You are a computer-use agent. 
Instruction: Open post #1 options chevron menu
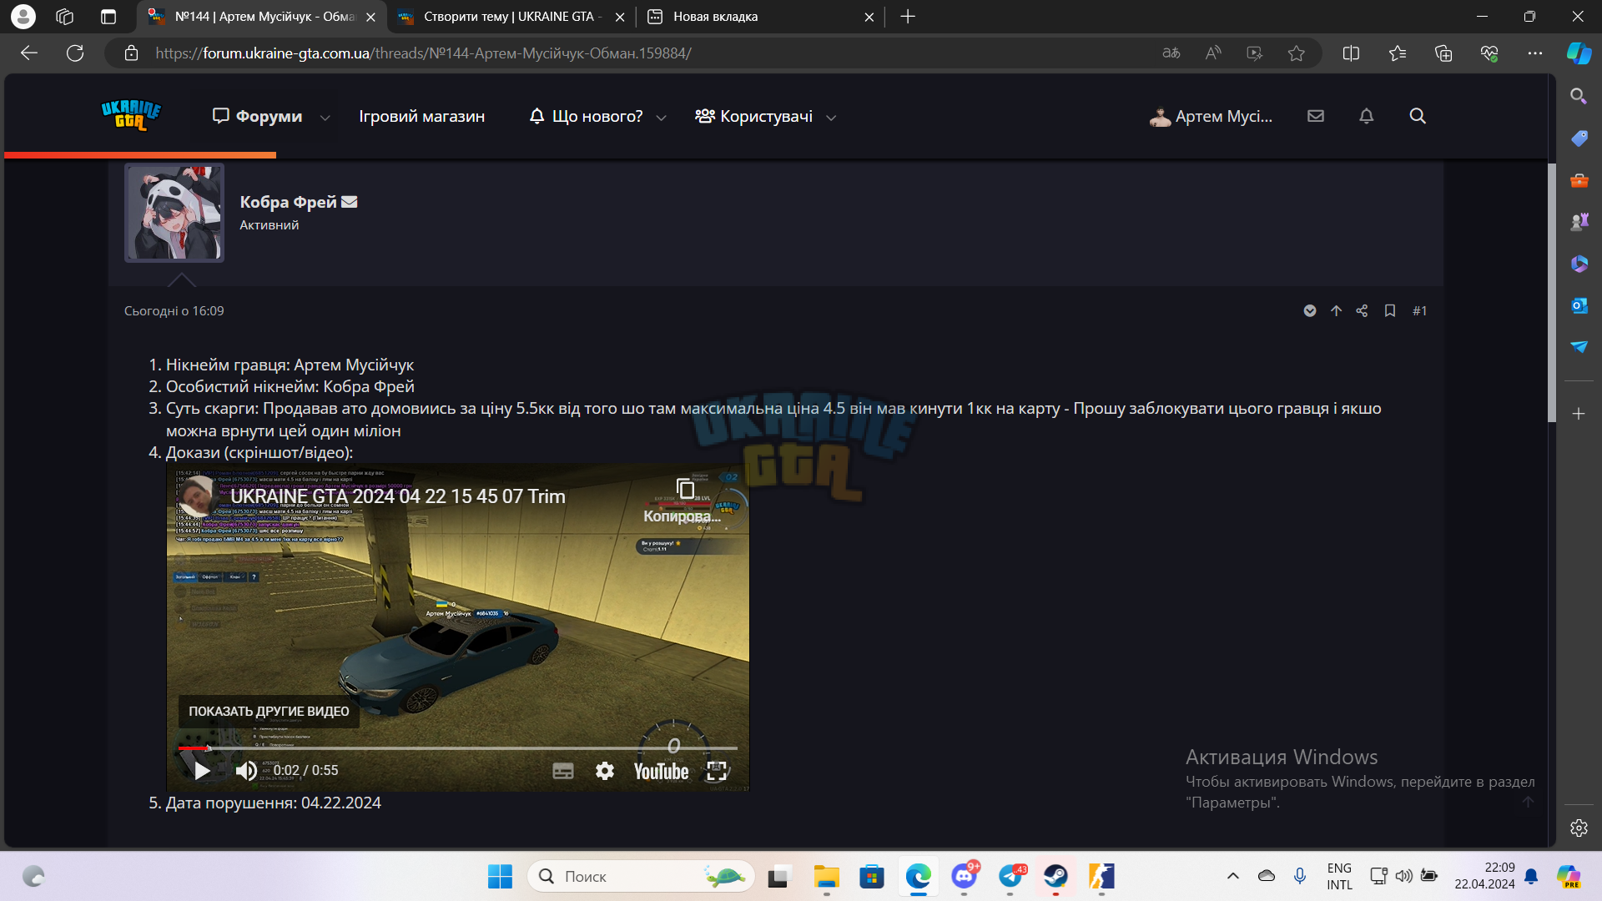(x=1310, y=310)
